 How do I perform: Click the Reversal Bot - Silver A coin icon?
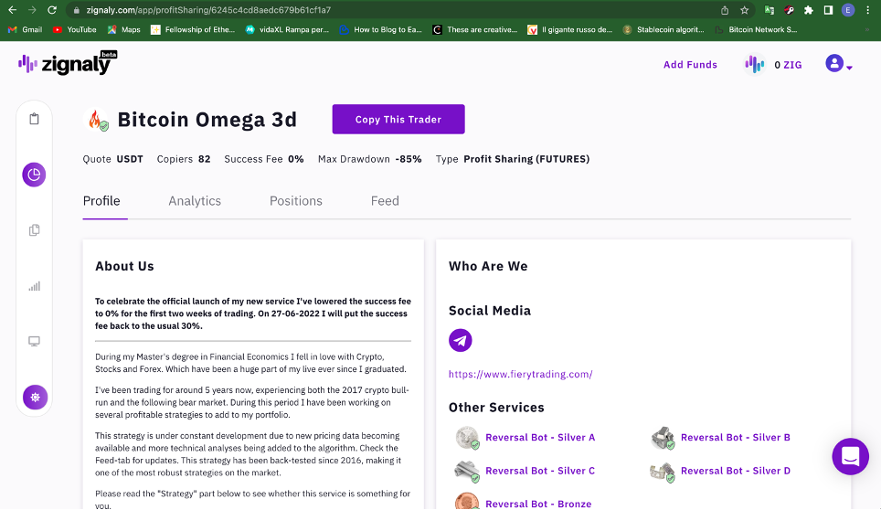pyautogui.click(x=467, y=438)
